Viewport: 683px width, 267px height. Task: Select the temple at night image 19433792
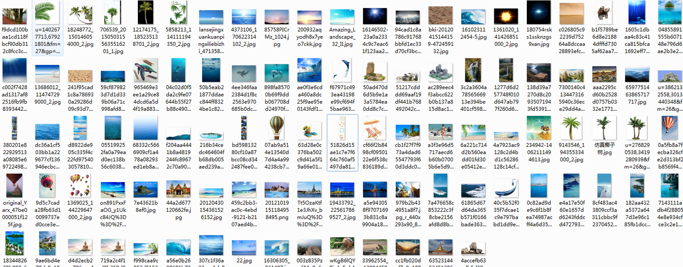pyautogui.click(x=342, y=189)
